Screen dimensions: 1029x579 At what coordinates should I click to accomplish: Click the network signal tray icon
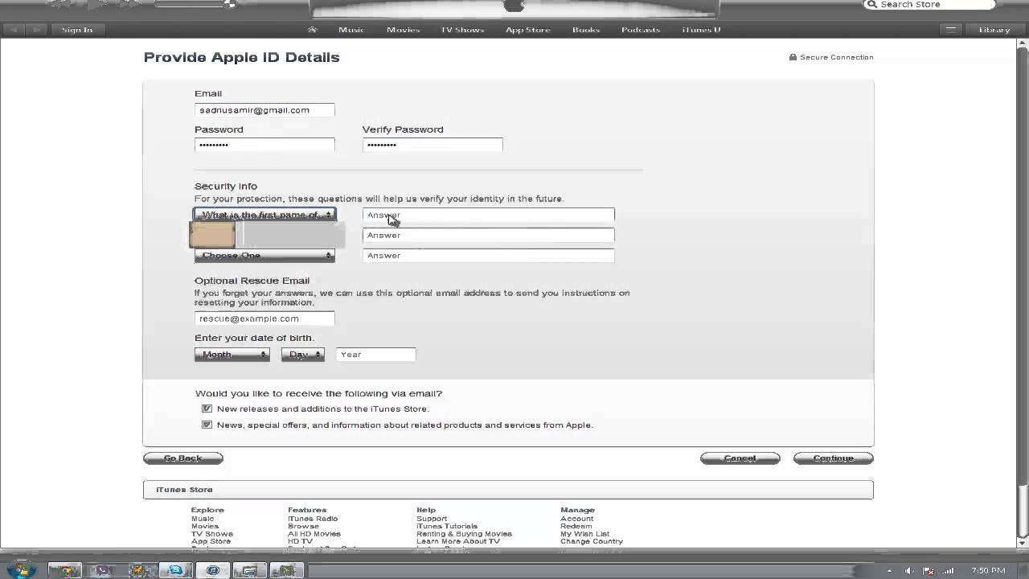coord(949,570)
